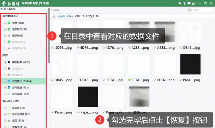Click the sidebar vertical scrollbar
215x128 pixels.
(x=49, y=35)
